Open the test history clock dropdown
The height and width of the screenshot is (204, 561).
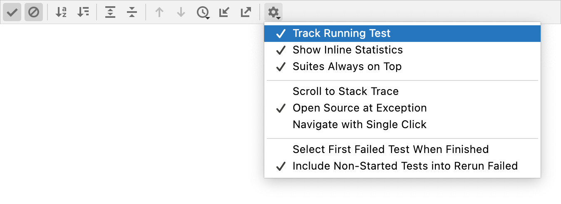tap(203, 12)
